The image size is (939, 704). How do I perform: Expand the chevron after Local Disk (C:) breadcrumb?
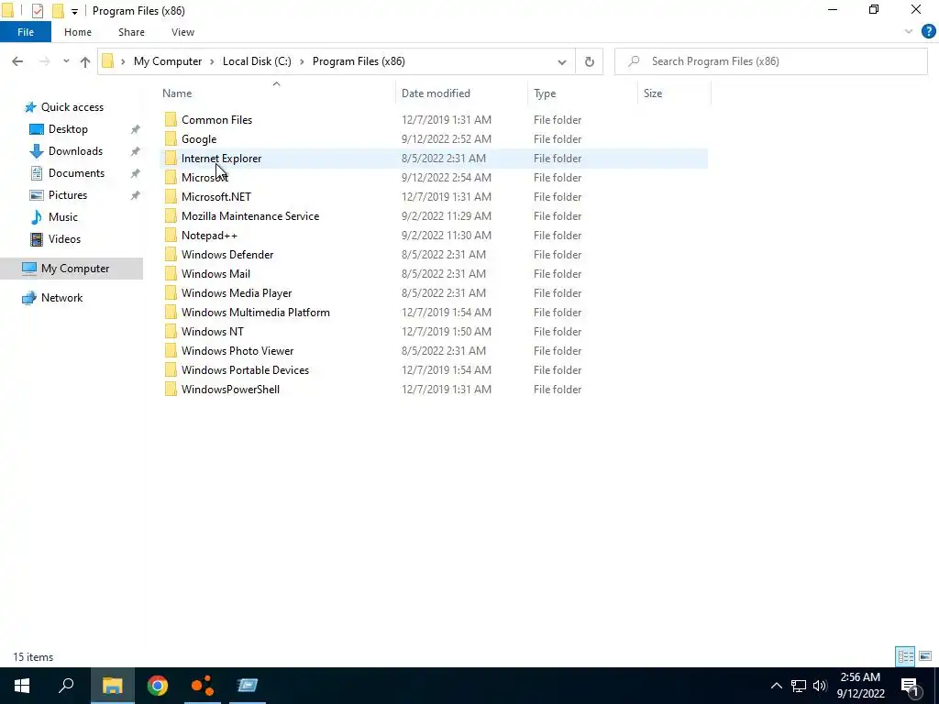pyautogui.click(x=302, y=61)
